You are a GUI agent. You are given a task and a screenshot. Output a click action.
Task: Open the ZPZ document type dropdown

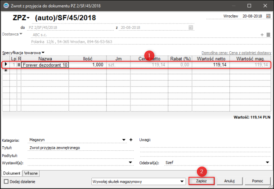click(28, 18)
